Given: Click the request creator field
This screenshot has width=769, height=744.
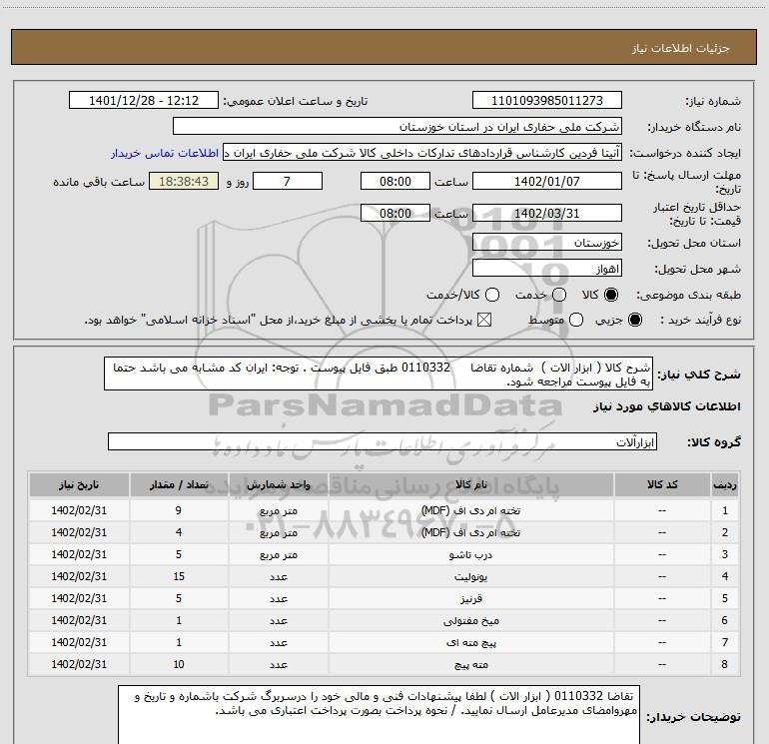Looking at the screenshot, I should coord(422,153).
